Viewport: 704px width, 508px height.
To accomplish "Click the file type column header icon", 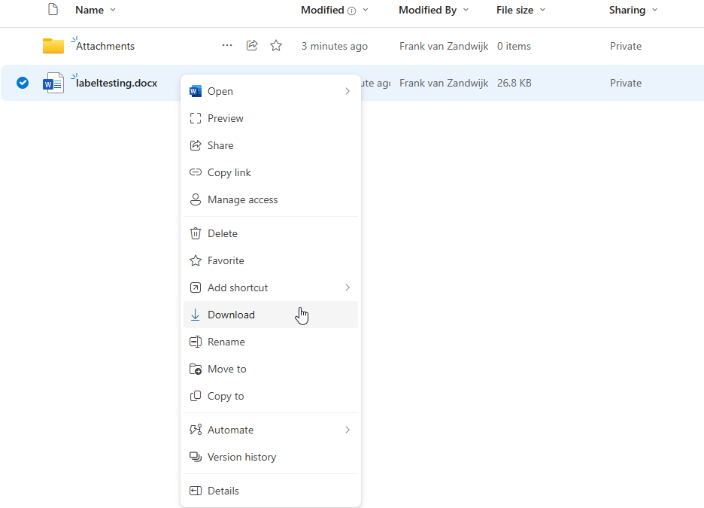I will tap(53, 10).
